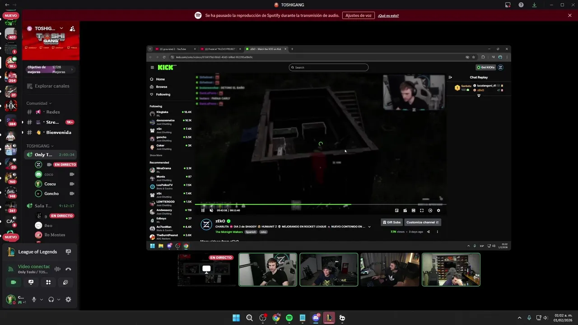This screenshot has width=578, height=325.
Task: Open Discord user settings gear
Action: click(68, 299)
